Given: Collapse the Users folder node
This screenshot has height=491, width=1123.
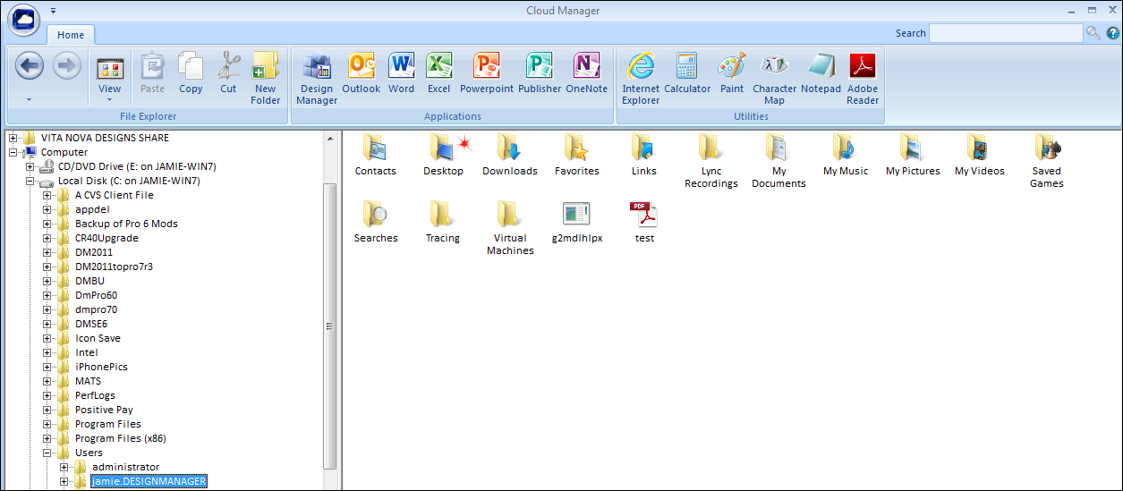Looking at the screenshot, I should [x=47, y=453].
